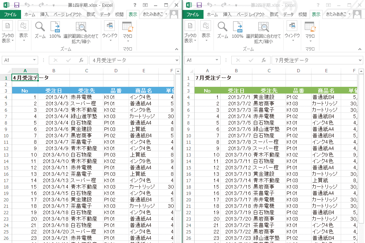Click Redo arrow in 第1四半期 window
The height and width of the screenshot is (243, 365).
coord(41,5)
